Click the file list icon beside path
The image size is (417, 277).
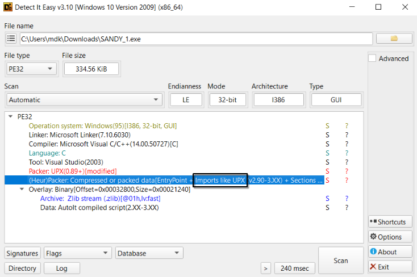[x=11, y=39]
